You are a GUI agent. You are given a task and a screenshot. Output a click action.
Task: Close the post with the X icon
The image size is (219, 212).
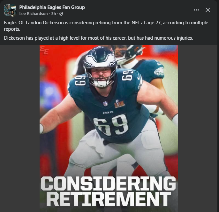pyautogui.click(x=208, y=10)
